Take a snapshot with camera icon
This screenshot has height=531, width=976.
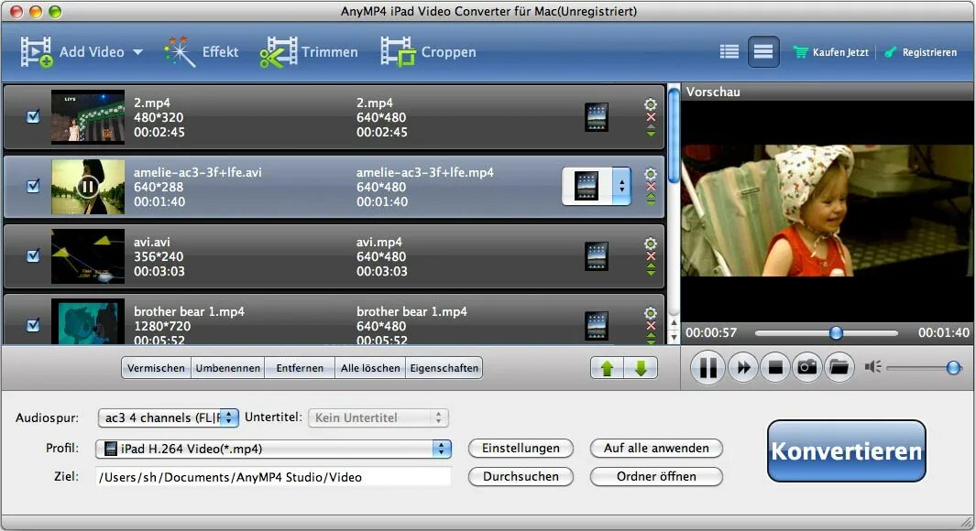[x=807, y=367]
